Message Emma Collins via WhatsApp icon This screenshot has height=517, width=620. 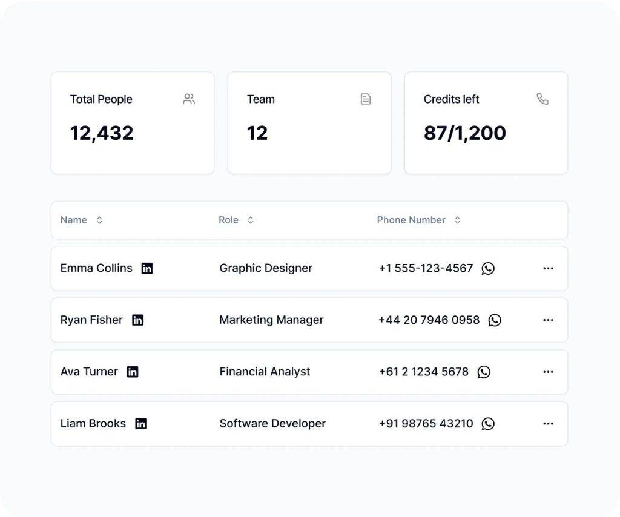[488, 268]
